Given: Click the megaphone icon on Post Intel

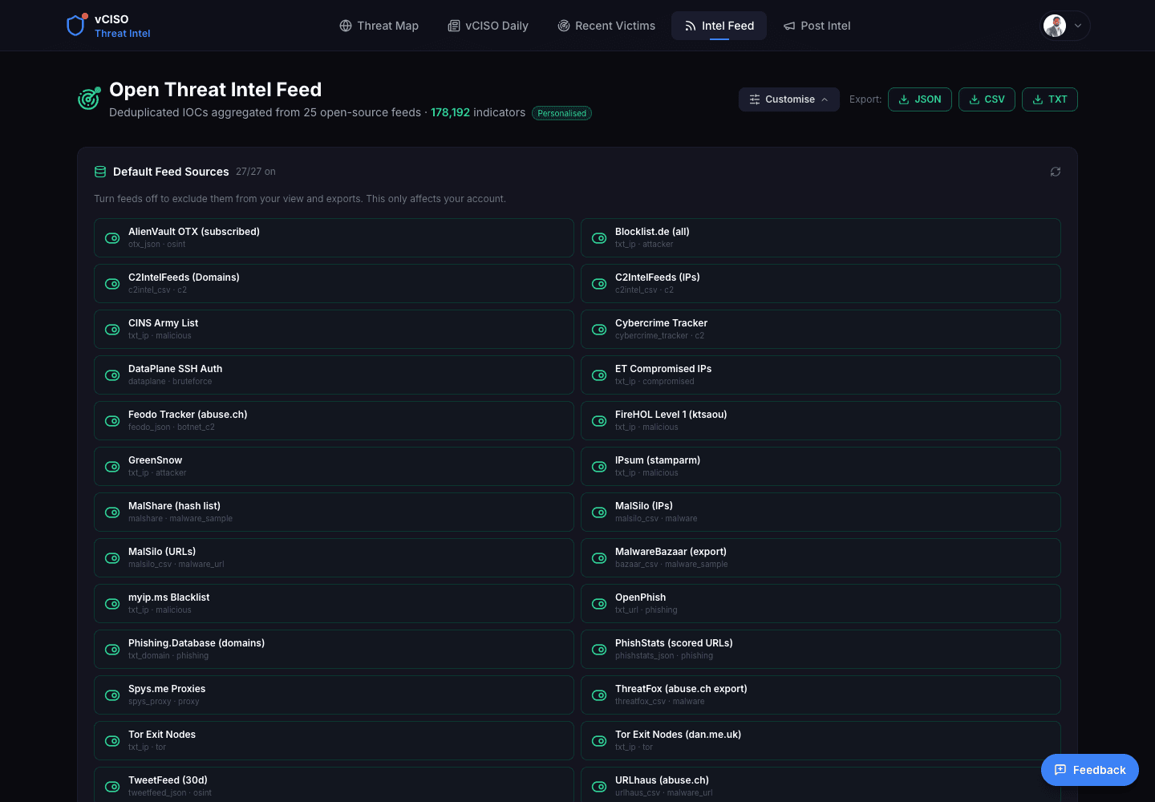Looking at the screenshot, I should pyautogui.click(x=789, y=26).
